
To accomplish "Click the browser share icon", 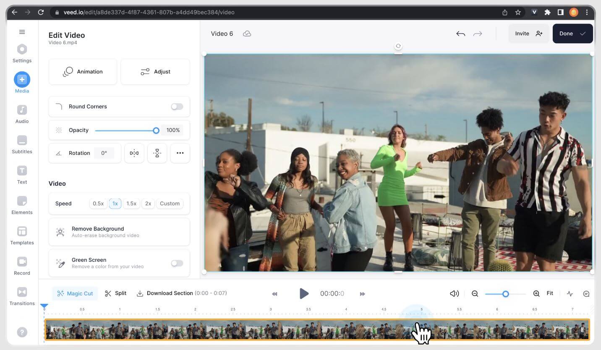I will pos(505,12).
